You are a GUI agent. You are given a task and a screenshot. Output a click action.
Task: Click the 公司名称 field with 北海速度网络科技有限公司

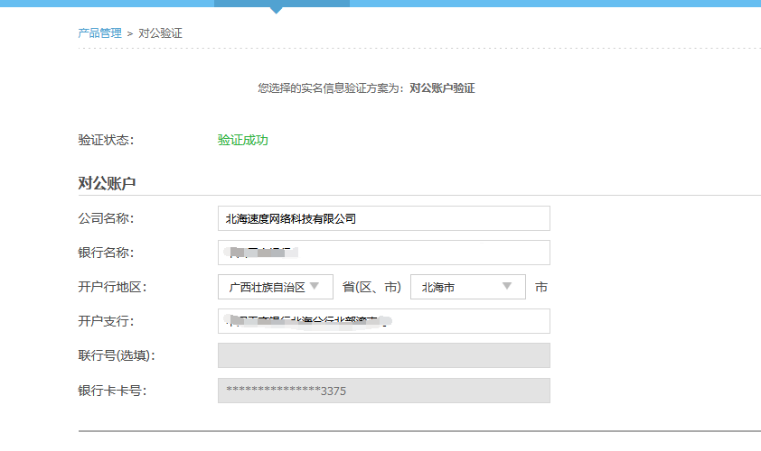[384, 218]
